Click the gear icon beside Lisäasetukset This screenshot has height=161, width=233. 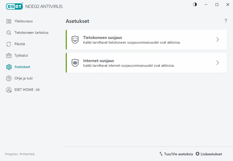click(x=198, y=154)
